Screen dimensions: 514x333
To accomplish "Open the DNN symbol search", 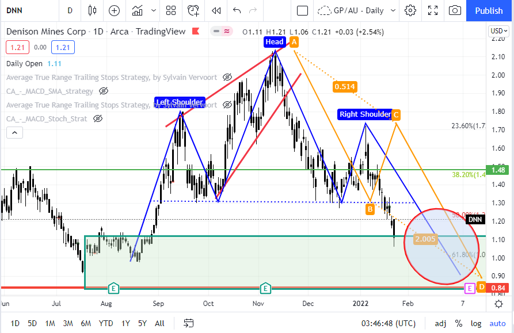I will [x=14, y=11].
